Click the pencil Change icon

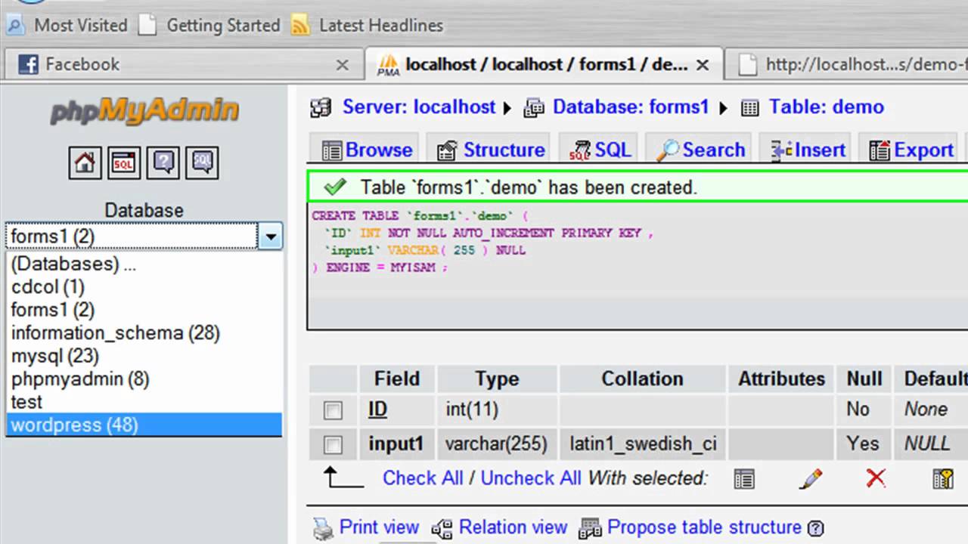tap(810, 478)
